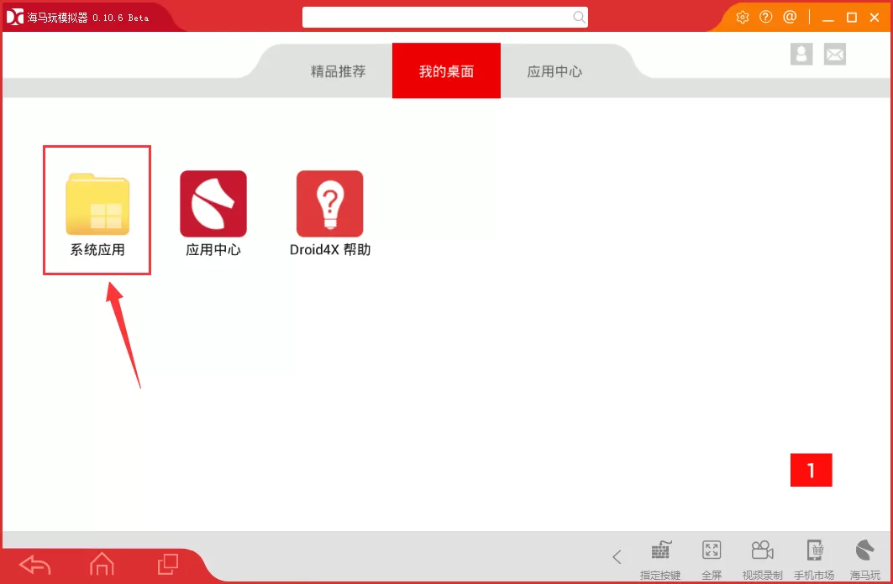Open Droid4X 帮助 lightbulb app
893x584 pixels.
point(330,204)
